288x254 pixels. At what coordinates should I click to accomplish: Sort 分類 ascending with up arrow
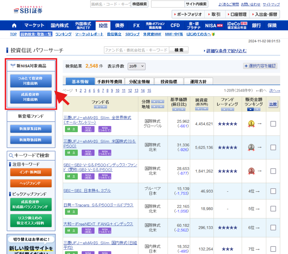click(154, 102)
